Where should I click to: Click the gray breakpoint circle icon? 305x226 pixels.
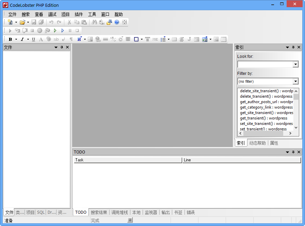pos(40,31)
